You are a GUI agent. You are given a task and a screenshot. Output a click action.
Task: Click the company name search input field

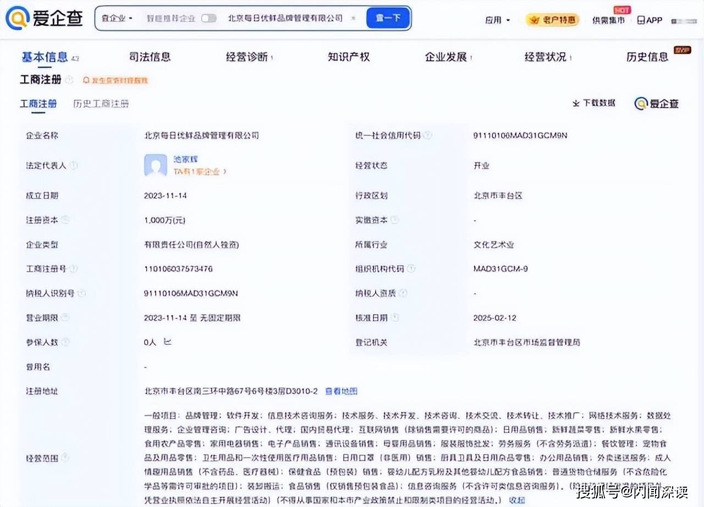tap(286, 18)
